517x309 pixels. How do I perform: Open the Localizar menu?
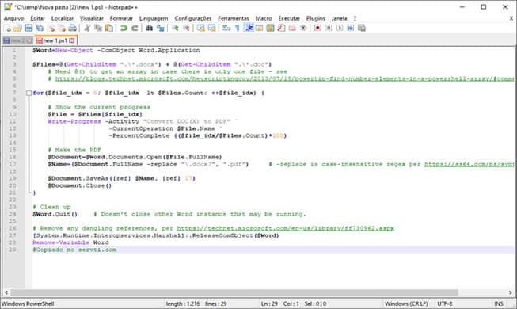pos(63,18)
